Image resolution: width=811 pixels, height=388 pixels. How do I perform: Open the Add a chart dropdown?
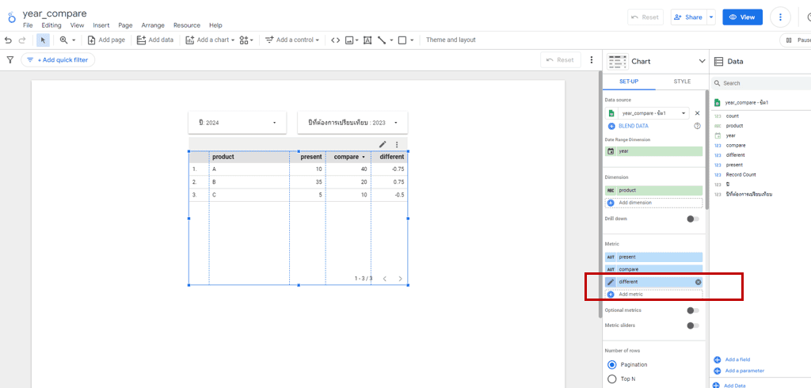tap(210, 40)
